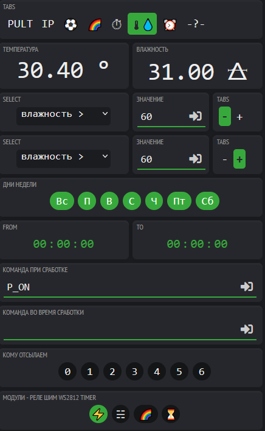Switch to the rainbow tab at top

(x=95, y=24)
